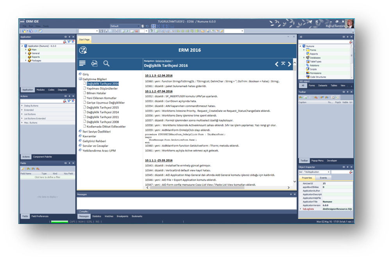Switch to the Field Preferences tab

click(40, 216)
